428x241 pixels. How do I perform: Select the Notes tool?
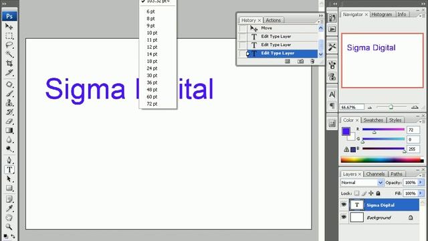(9, 199)
